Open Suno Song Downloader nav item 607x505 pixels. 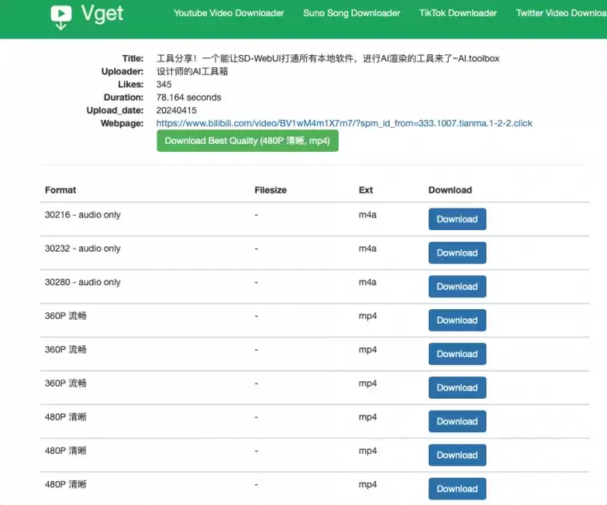tap(351, 13)
